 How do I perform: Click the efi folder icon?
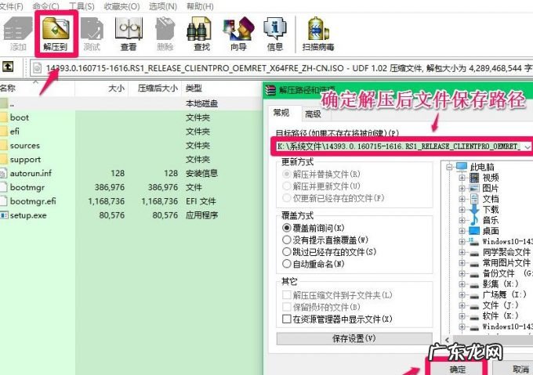tap(3, 132)
